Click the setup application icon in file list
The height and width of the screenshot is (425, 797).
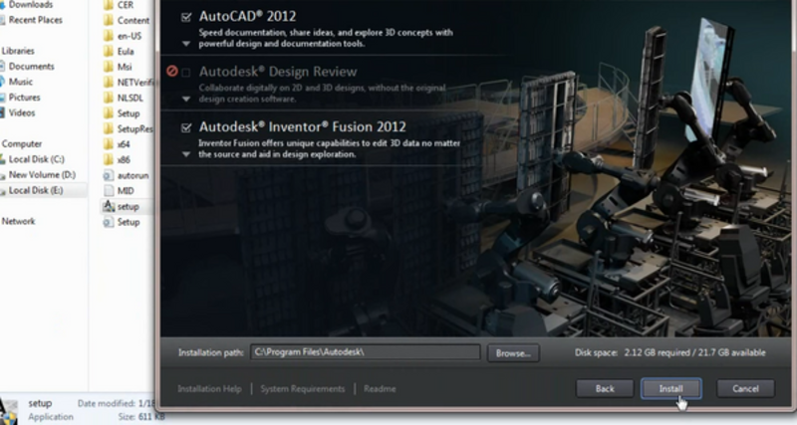click(109, 206)
